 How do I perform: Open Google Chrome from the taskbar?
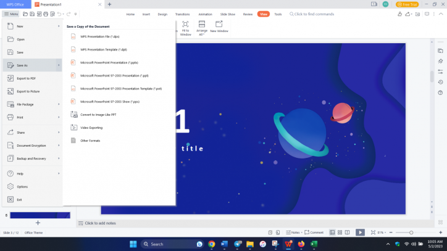pos(212,244)
